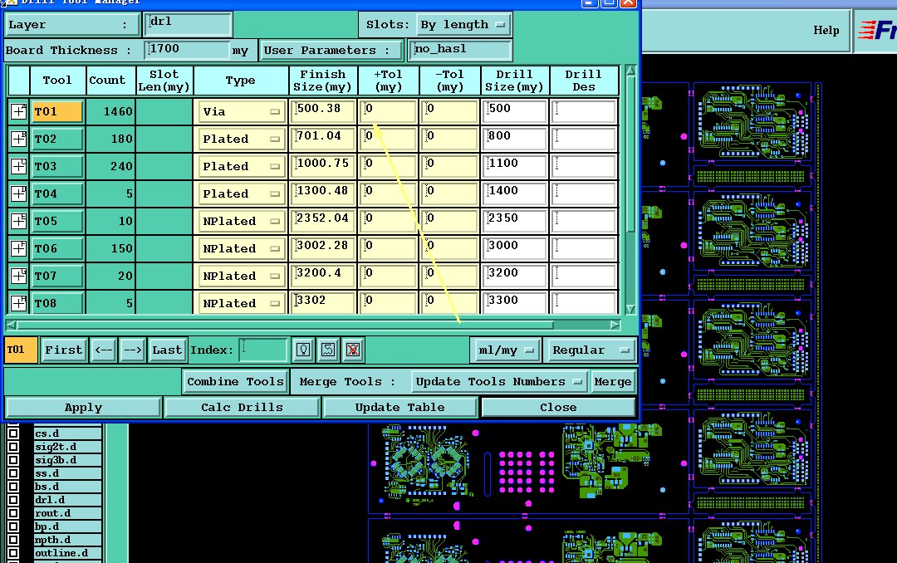Screen dimensions: 897x563
Task: Click left arrow of horizontal scrollbar
Action: tap(10, 325)
